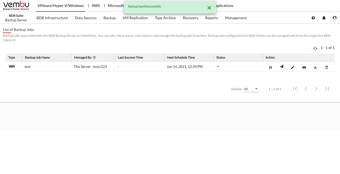
Task: Suspend the test backup job
Action: [x=270, y=67]
